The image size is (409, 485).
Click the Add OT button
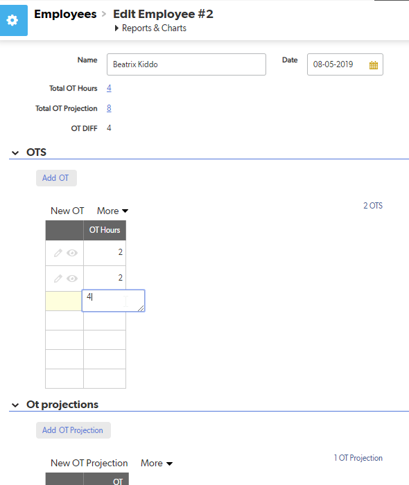(x=56, y=178)
